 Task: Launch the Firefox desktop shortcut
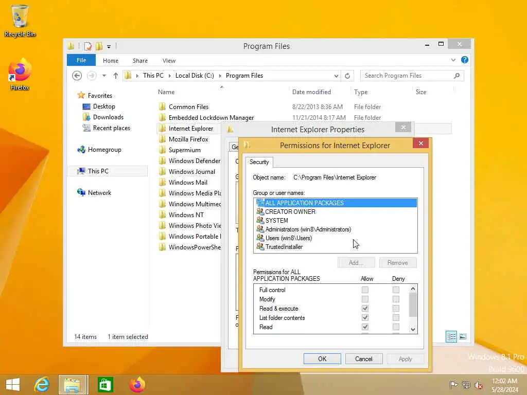[x=20, y=74]
